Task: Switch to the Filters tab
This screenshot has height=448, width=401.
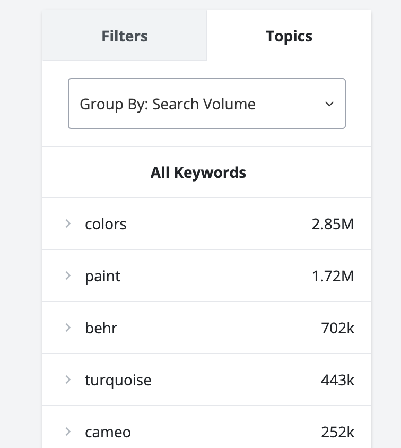Action: pos(125,36)
